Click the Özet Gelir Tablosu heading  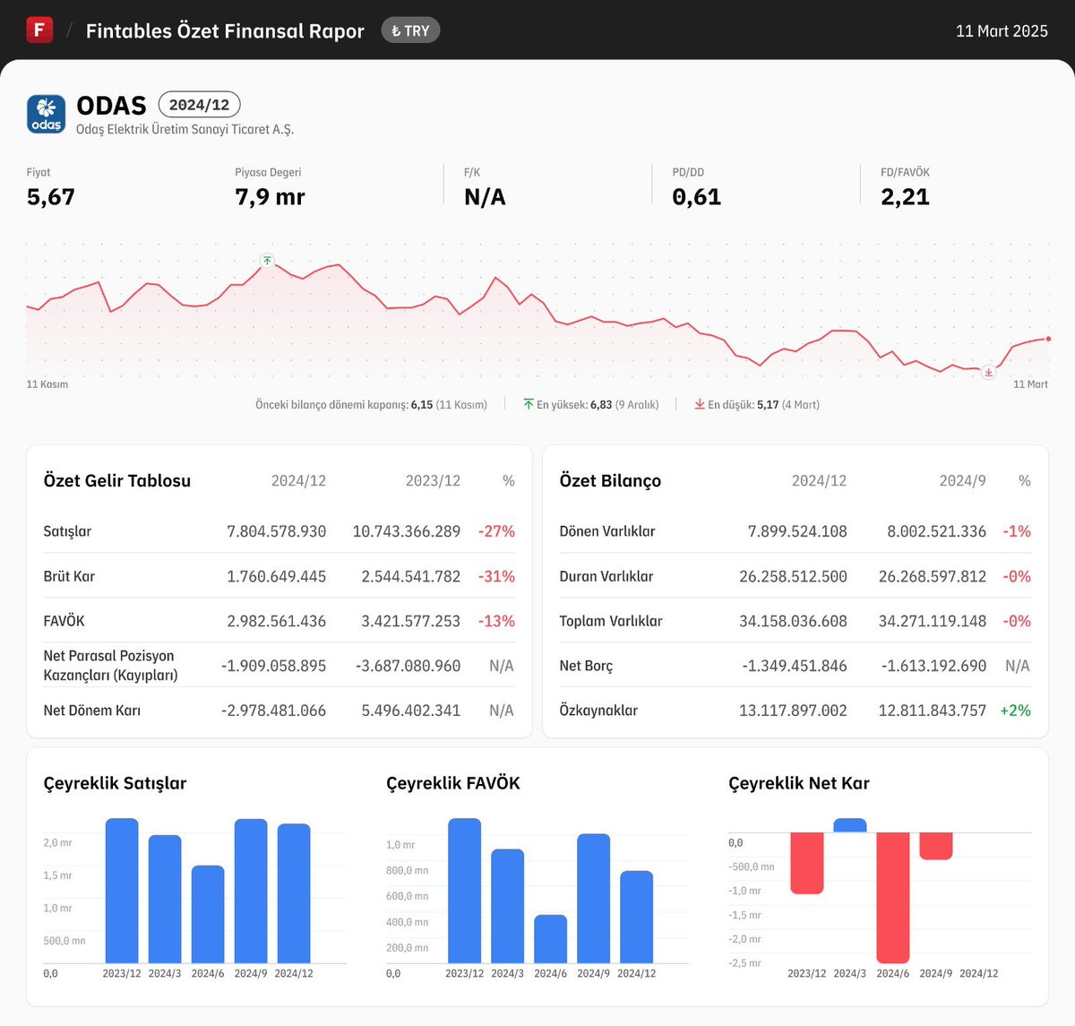pyautogui.click(x=117, y=480)
